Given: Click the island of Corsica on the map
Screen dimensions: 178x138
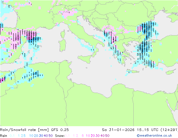Looking at the screenshot, I should (x=63, y=34).
